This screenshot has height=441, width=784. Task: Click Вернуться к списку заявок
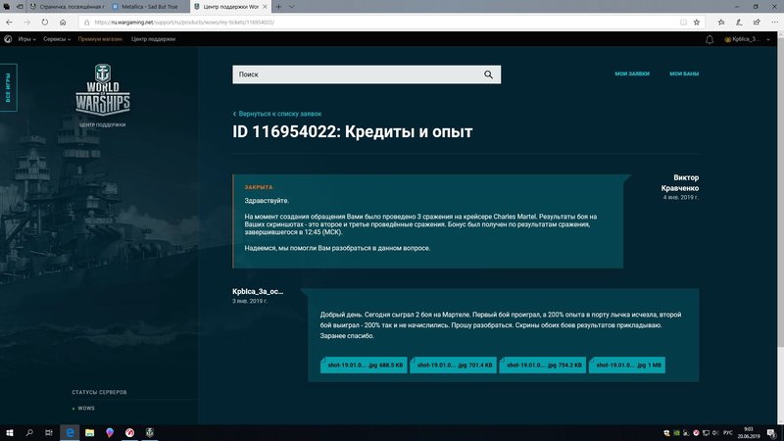tap(277, 114)
